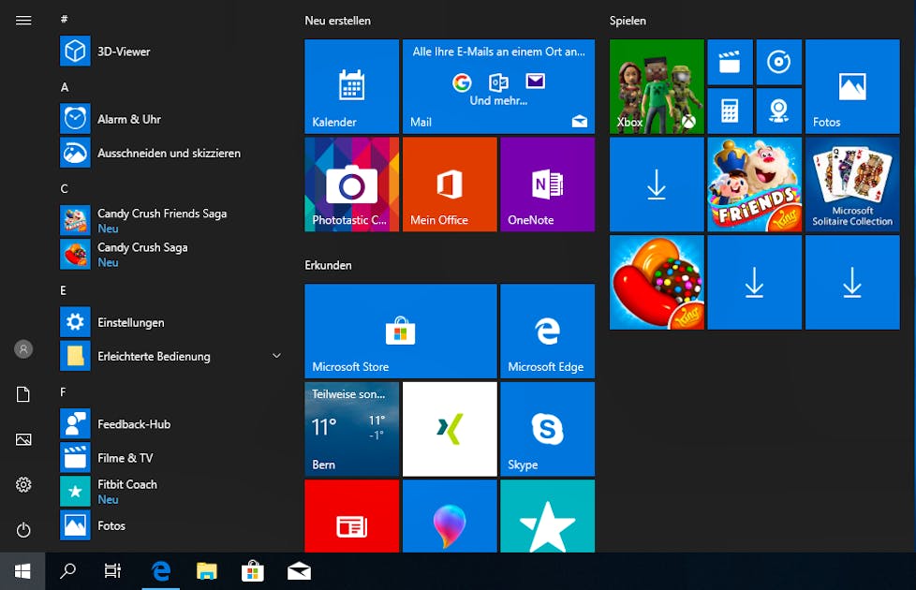Screen dimensions: 916x590
Task: Click the Erkunden group title
Action: 329,265
